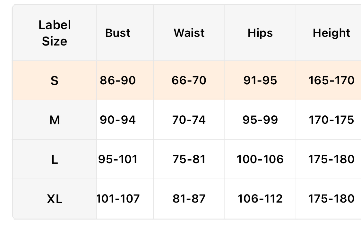
Task: Select the L size row label
Action: click(55, 159)
